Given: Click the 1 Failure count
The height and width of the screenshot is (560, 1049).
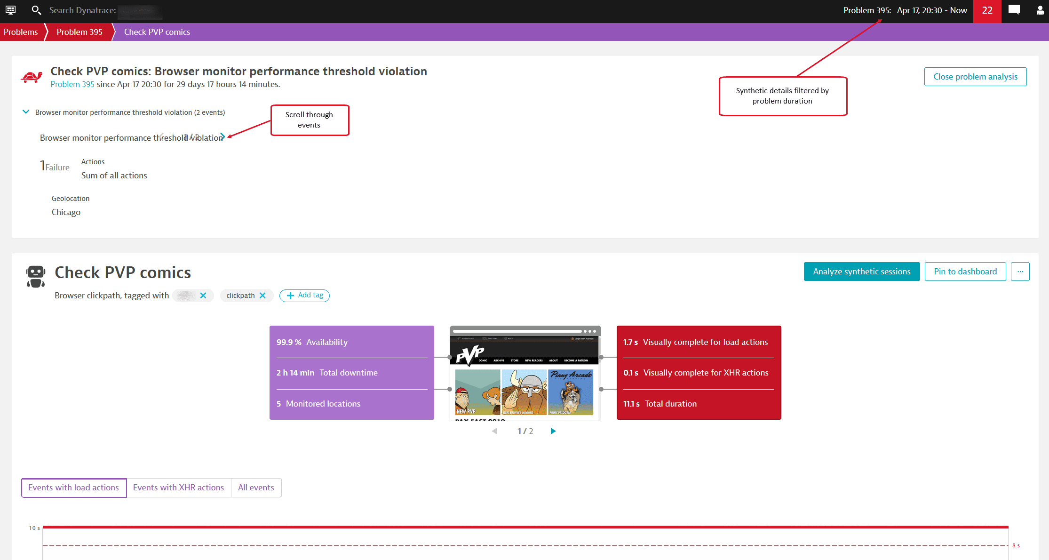Looking at the screenshot, I should (55, 166).
